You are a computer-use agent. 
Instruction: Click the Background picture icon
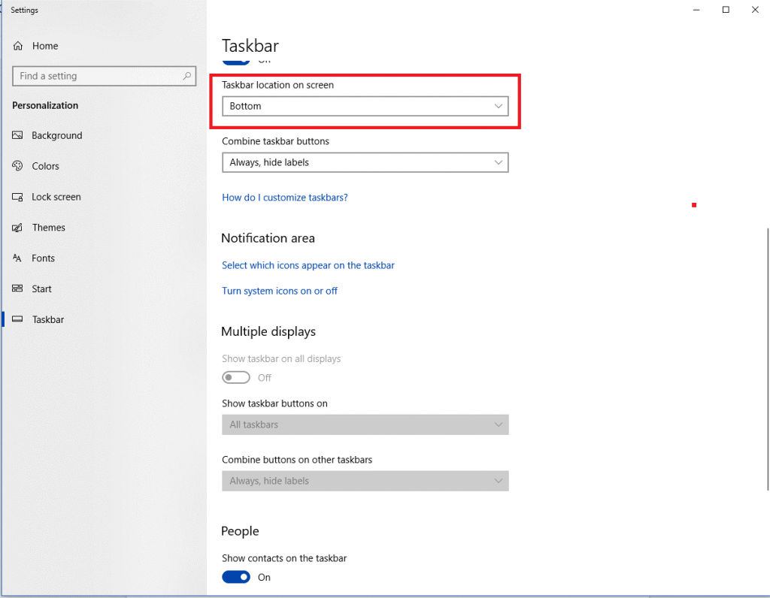pos(18,135)
